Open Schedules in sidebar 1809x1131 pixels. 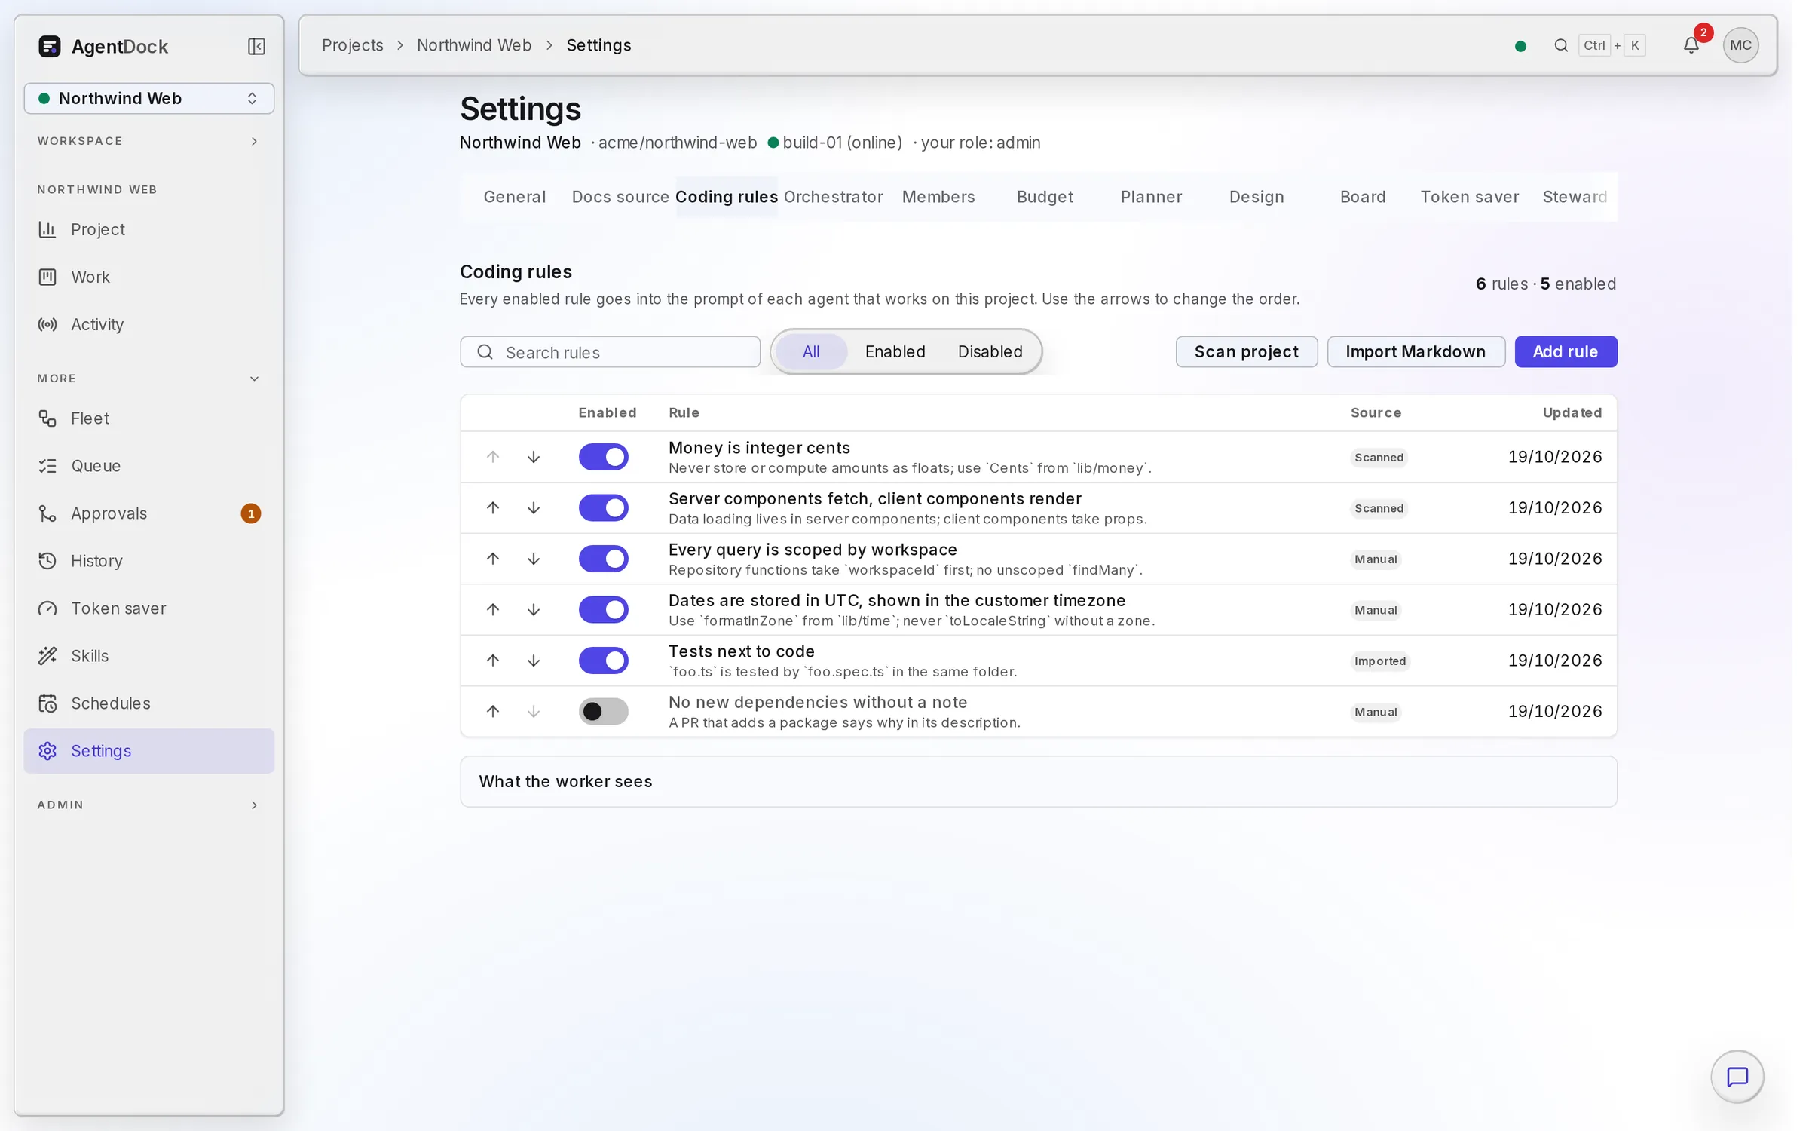(149, 703)
